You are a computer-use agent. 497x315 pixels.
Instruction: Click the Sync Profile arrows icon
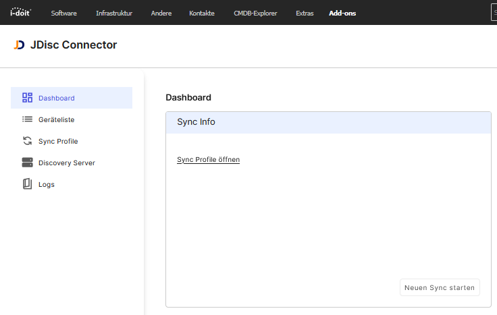[28, 141]
